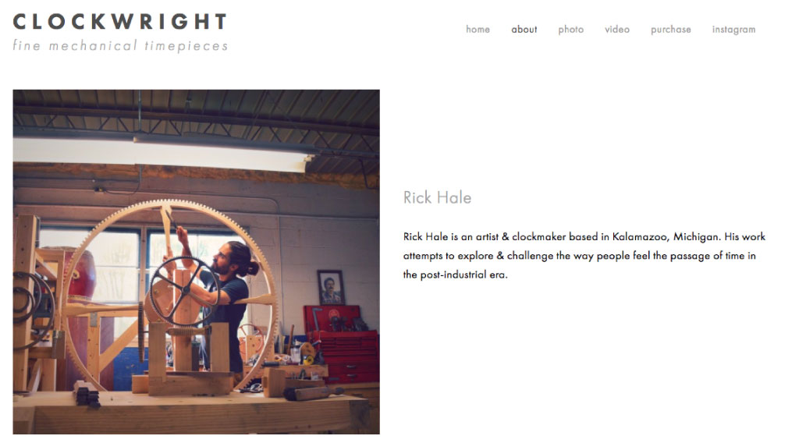
Task: Click the black spoked wheel in the photo
Action: [184, 291]
